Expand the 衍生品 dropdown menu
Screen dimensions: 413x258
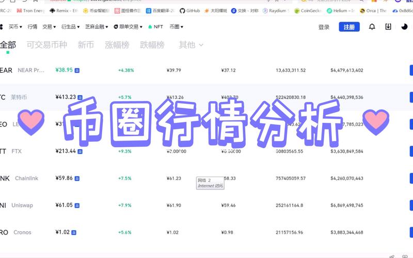[x=70, y=27]
